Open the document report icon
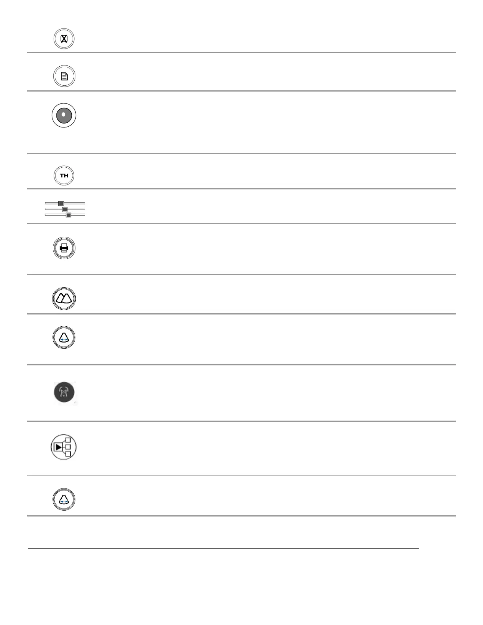The width and height of the screenshot is (483, 625). (x=64, y=76)
